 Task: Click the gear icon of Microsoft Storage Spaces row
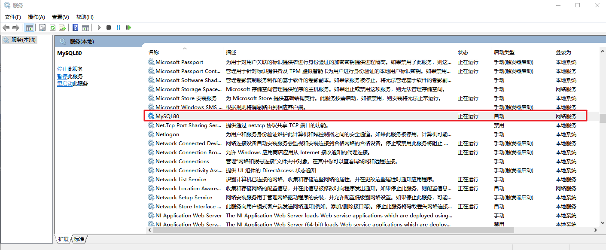(x=151, y=89)
